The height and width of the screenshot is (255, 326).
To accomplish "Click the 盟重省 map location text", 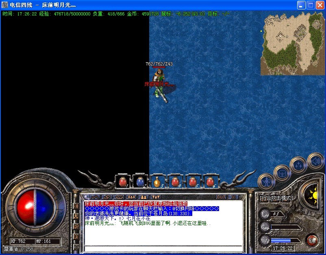I will pyautogui.click(x=19, y=249).
